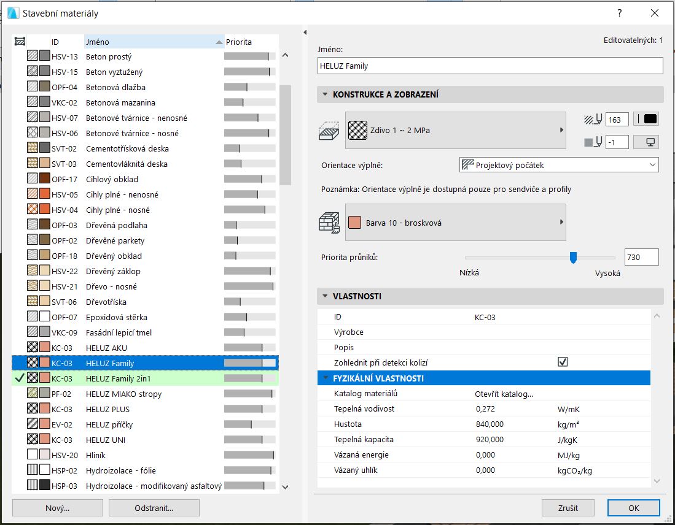Click the Vázaná energie value 0,000
Screen dimensions: 675x525
[485, 455]
